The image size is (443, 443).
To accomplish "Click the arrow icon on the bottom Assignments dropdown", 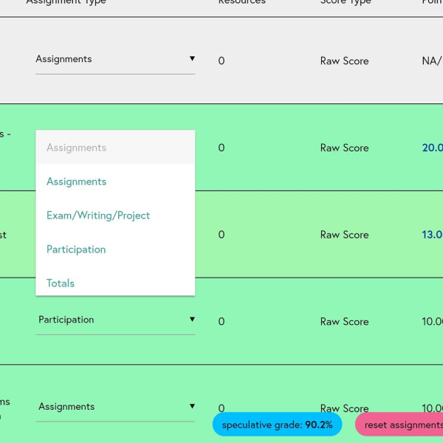I will click(192, 407).
